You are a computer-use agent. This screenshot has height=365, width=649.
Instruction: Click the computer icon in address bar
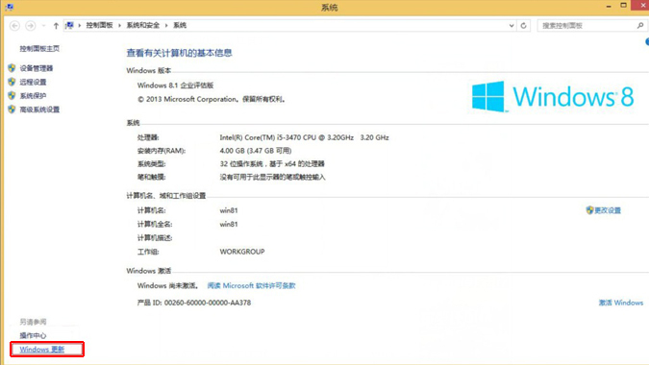(69, 25)
